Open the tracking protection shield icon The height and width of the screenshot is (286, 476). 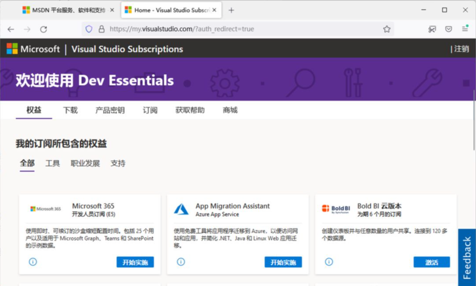89,29
